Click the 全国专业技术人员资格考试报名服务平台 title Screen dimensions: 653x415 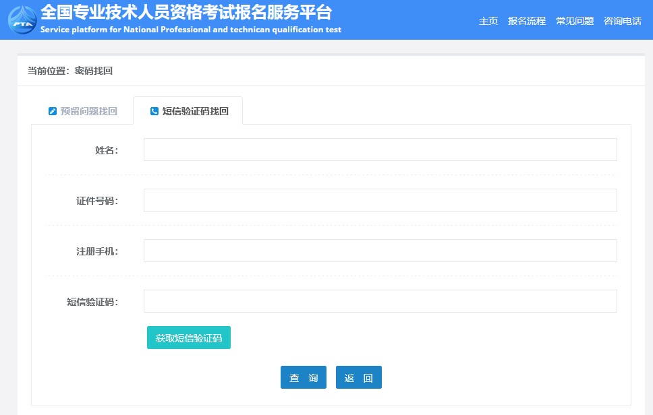tap(186, 12)
